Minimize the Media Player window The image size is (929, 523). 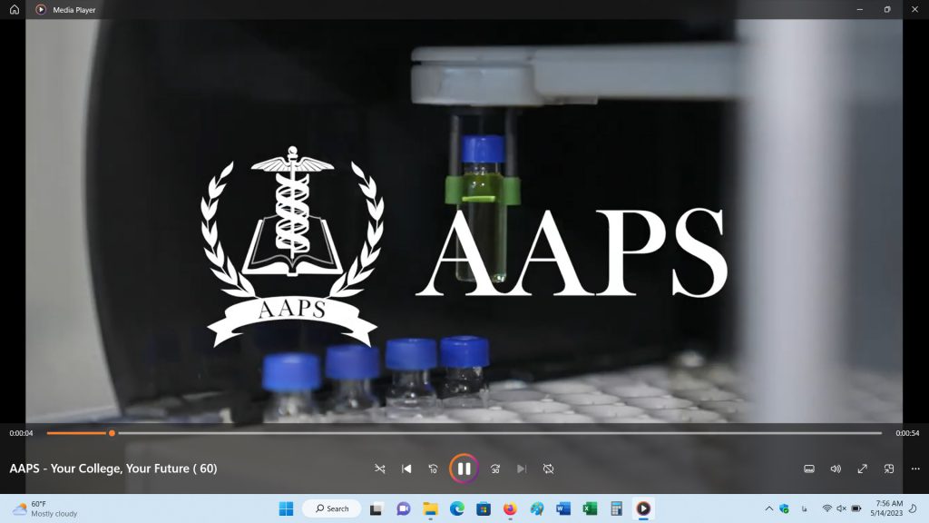point(860,9)
